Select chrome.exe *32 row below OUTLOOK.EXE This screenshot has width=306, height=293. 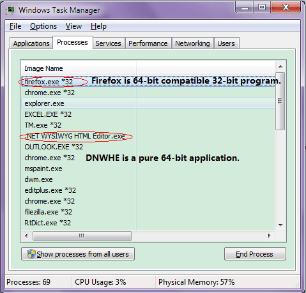click(x=148, y=158)
